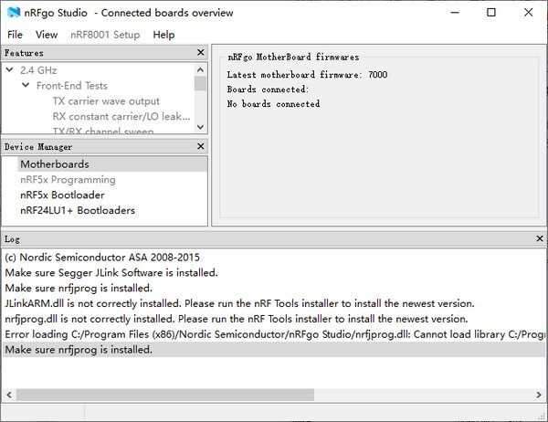Select nRF5x Bootloader in Device Manager
Screen dimensions: 548x422
tap(62, 195)
